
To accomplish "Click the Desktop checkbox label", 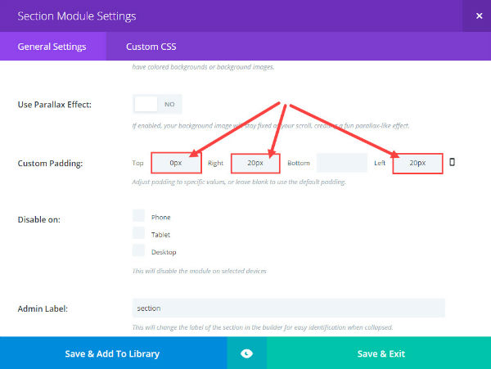I will pos(164,252).
